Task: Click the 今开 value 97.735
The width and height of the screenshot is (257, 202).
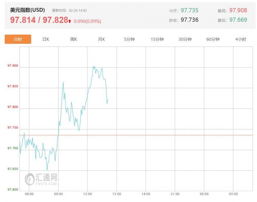Action: pyautogui.click(x=189, y=10)
